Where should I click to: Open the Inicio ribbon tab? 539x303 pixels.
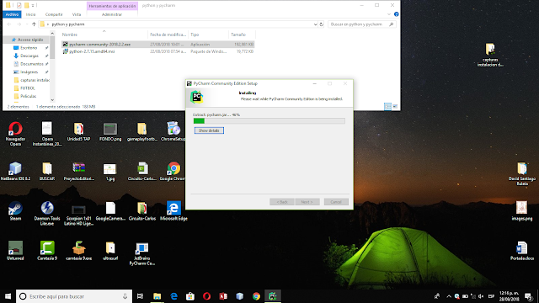(x=30, y=14)
